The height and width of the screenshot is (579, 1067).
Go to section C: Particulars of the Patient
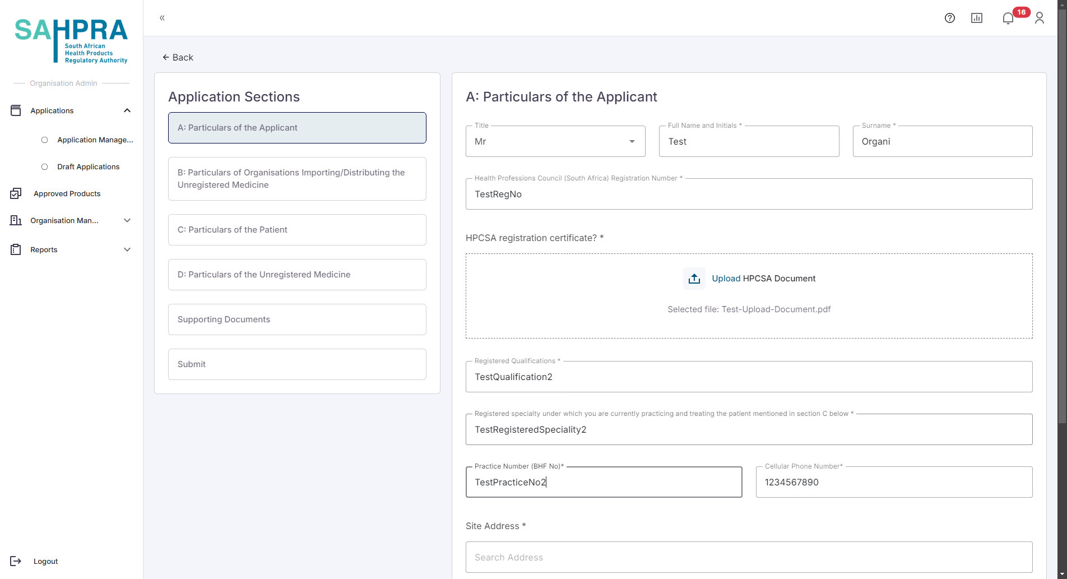[x=297, y=230]
